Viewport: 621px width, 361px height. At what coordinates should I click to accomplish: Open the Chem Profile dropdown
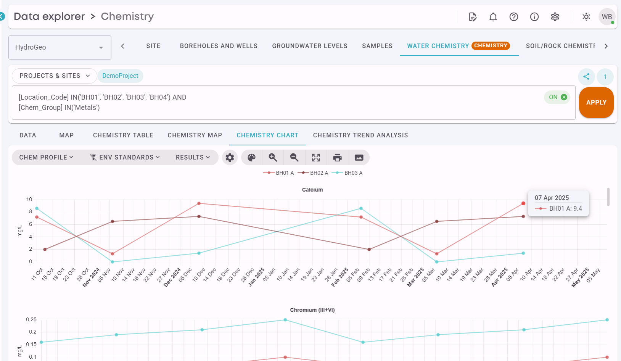click(46, 157)
